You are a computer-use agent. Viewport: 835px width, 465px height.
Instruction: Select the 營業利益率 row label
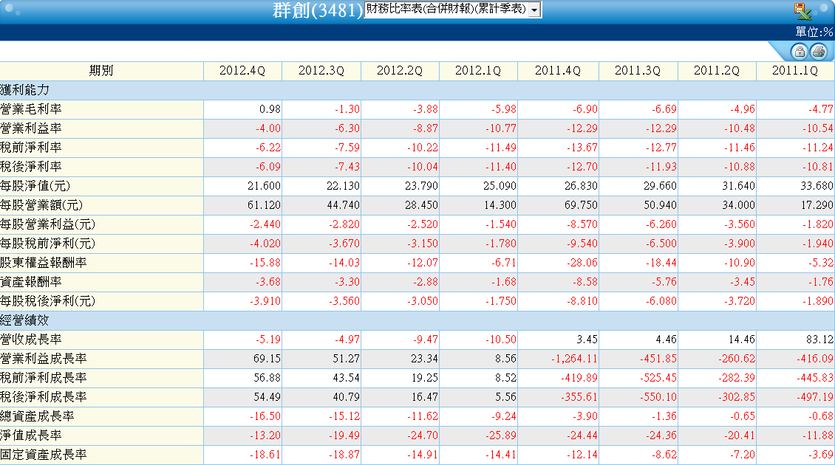pyautogui.click(x=31, y=128)
